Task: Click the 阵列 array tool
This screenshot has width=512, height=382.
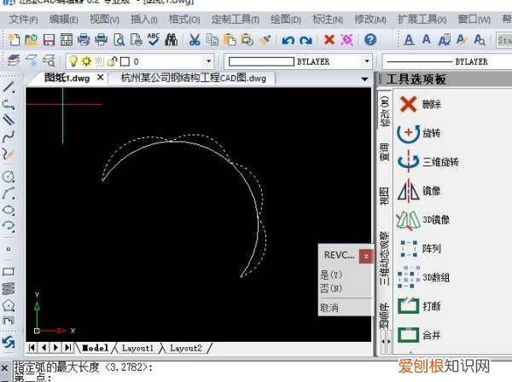Action: [421, 249]
